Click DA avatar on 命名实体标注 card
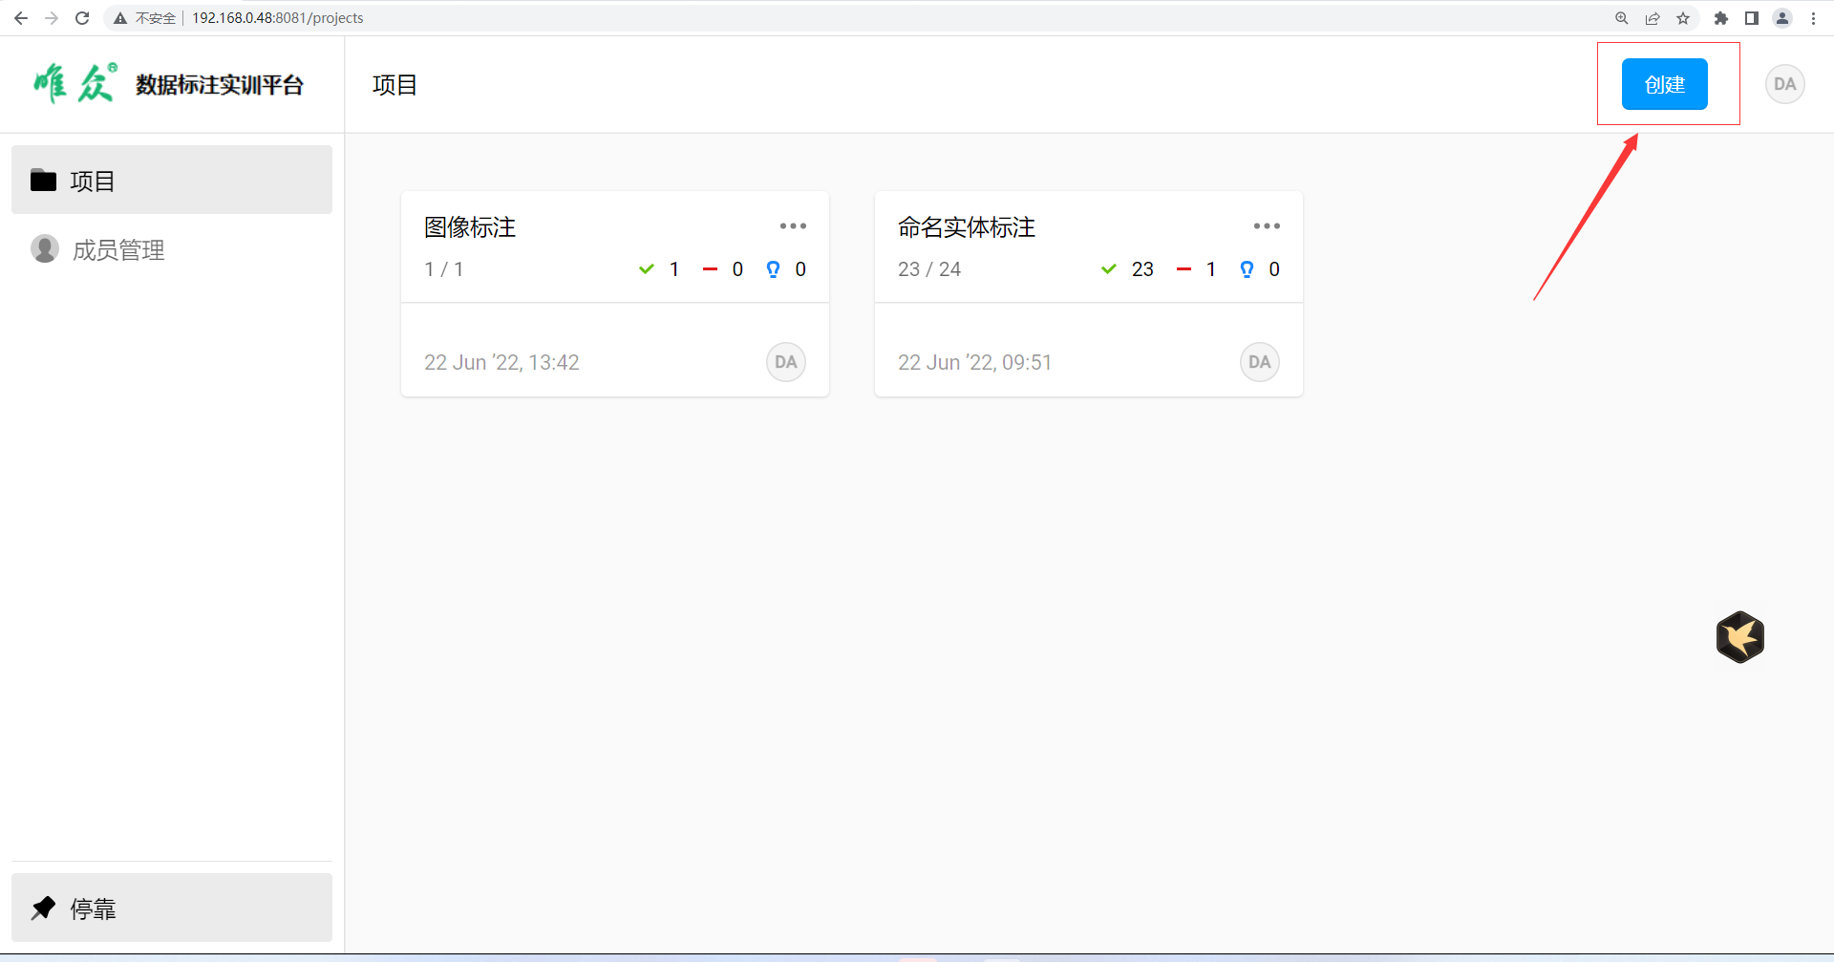1834x962 pixels. [1259, 362]
